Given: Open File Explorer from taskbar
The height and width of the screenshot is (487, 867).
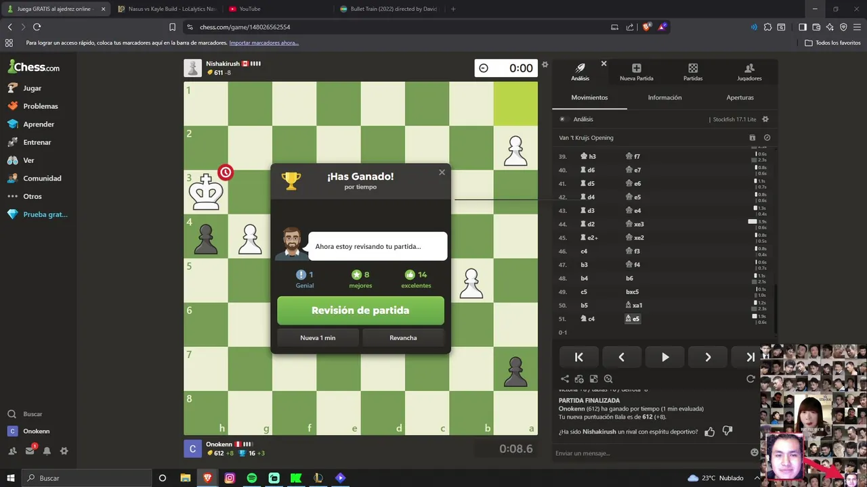Looking at the screenshot, I should pyautogui.click(x=186, y=478).
